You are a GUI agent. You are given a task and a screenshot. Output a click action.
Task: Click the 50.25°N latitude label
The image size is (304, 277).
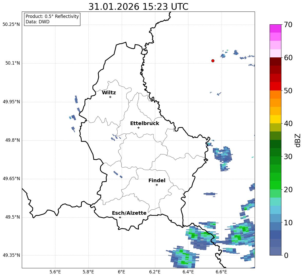click(11, 25)
